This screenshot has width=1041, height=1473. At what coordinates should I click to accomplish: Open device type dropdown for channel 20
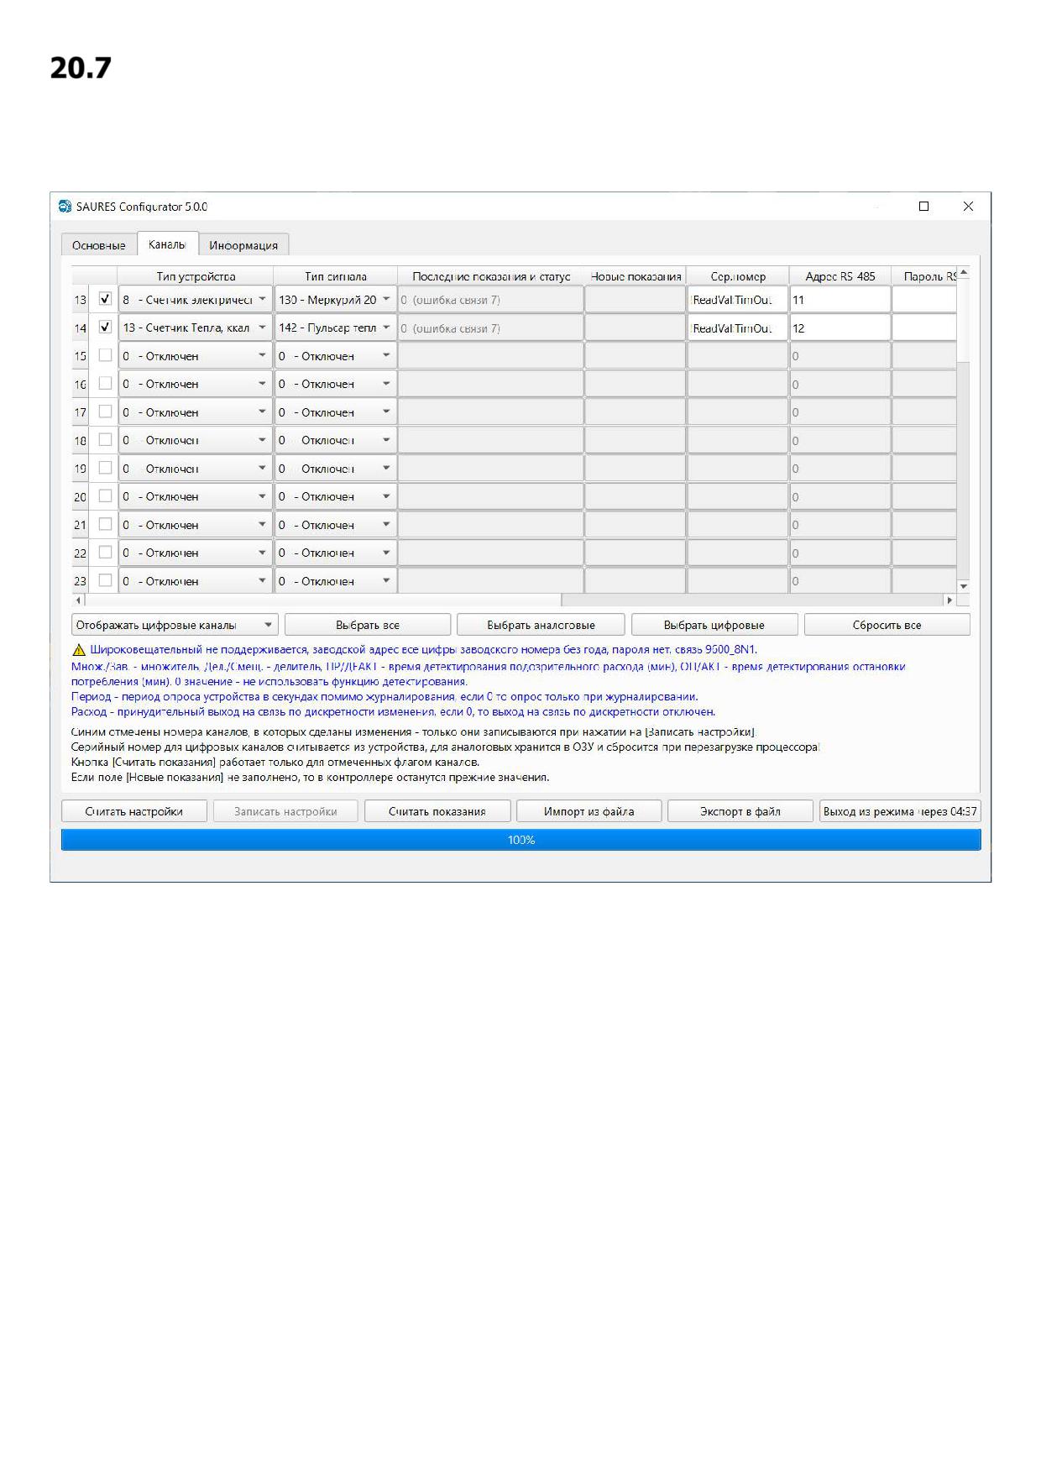[195, 496]
